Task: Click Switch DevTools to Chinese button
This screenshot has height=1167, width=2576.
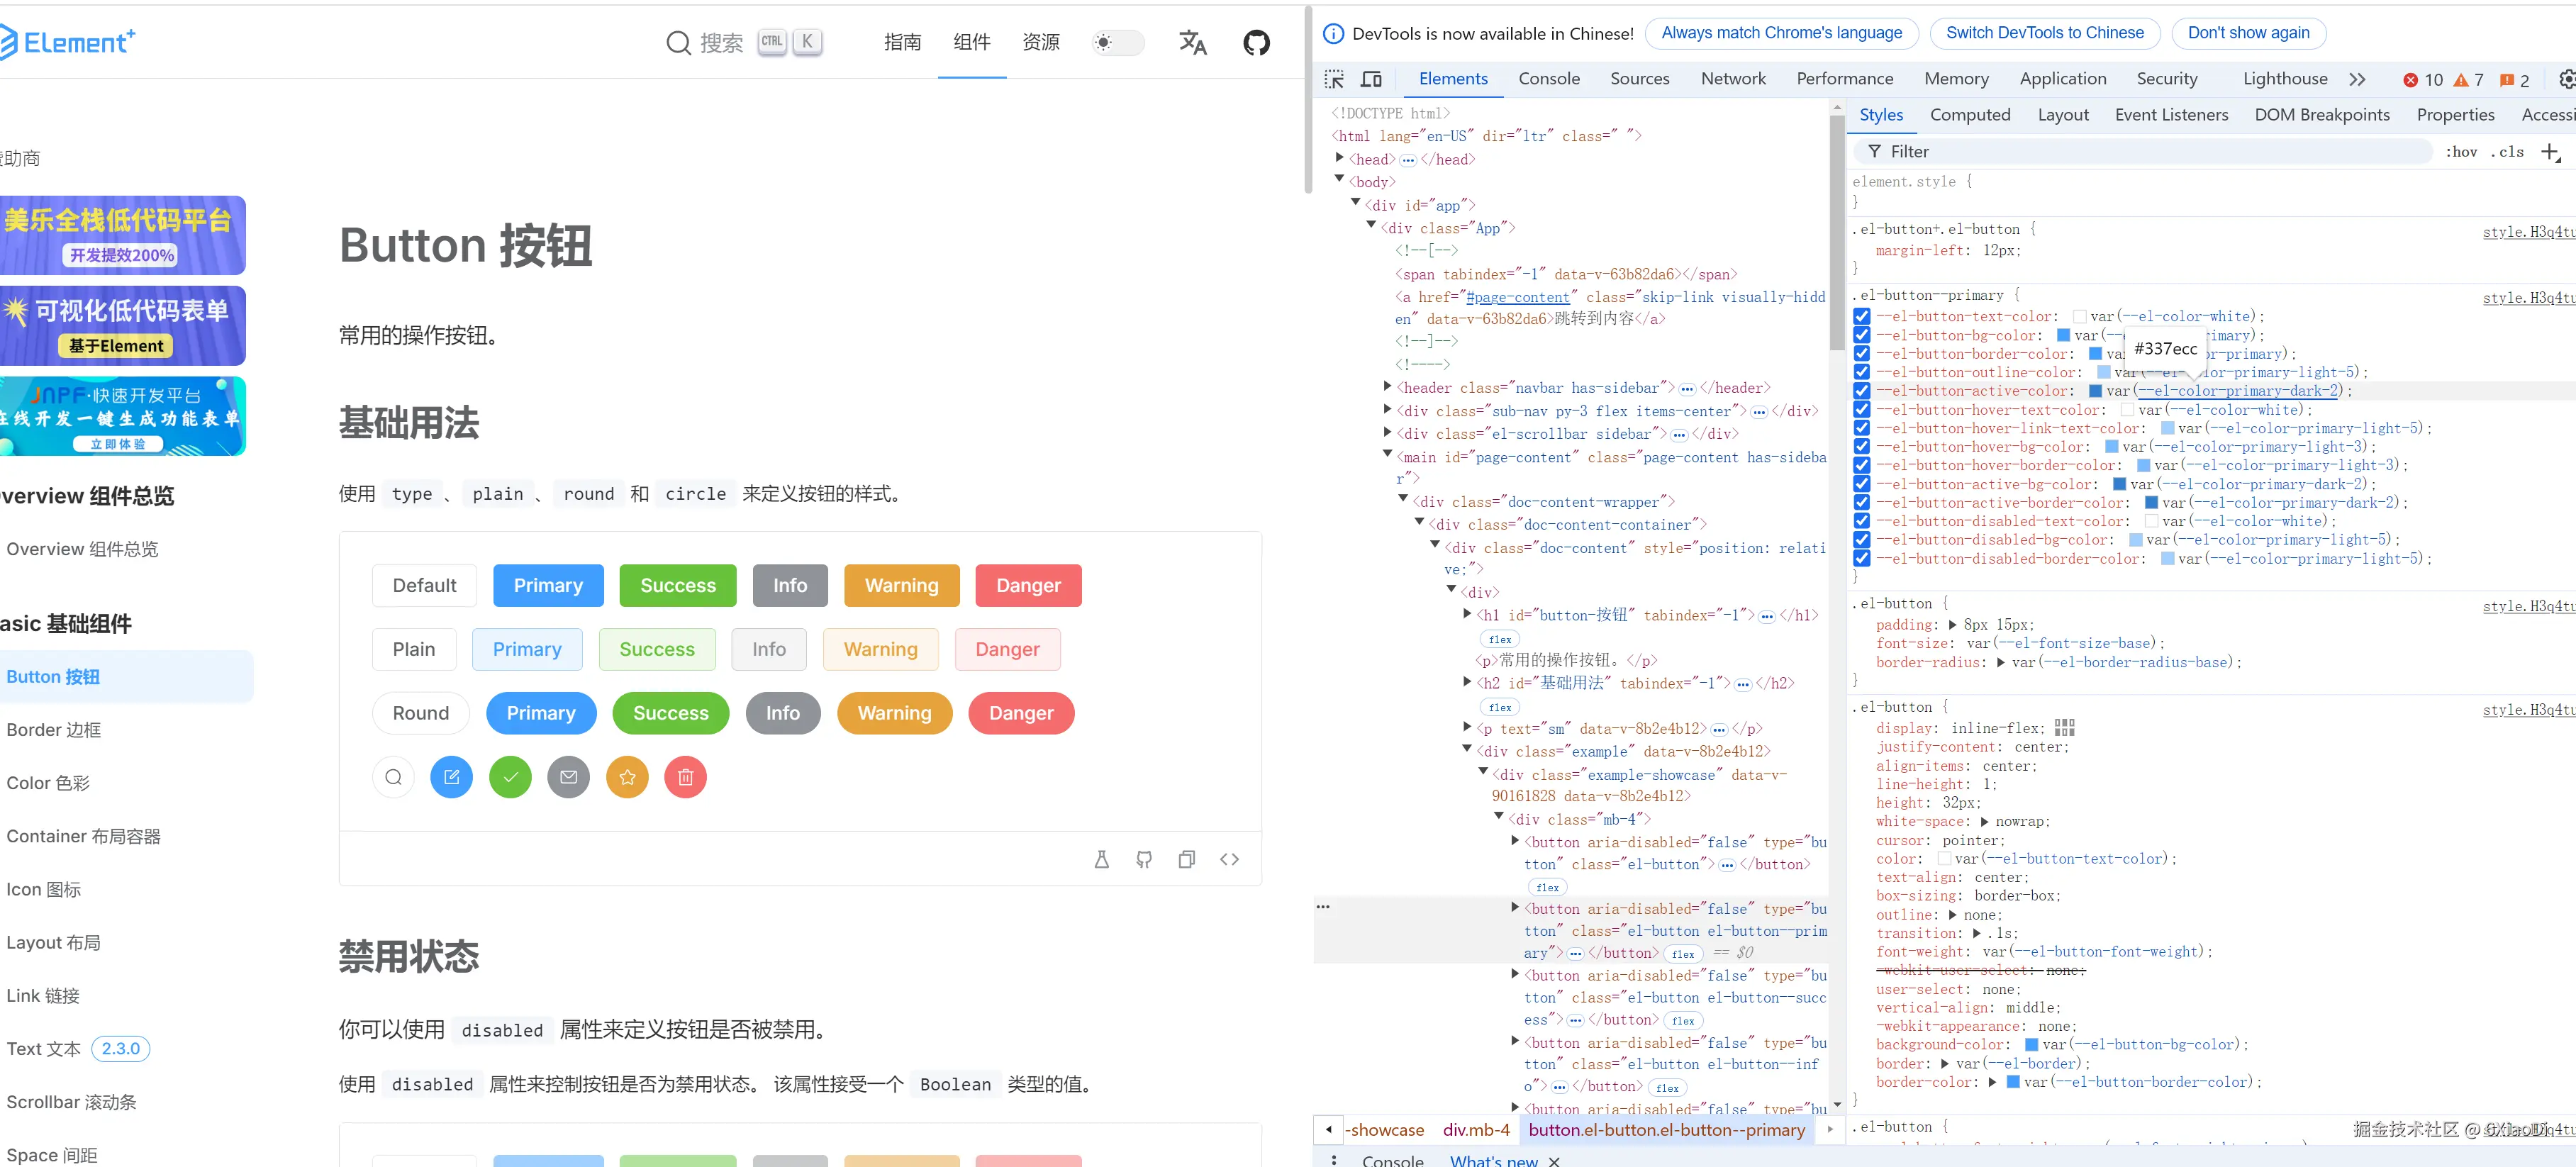Action: coord(2044,33)
